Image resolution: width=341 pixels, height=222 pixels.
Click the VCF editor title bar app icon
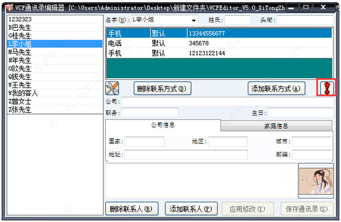[9, 8]
